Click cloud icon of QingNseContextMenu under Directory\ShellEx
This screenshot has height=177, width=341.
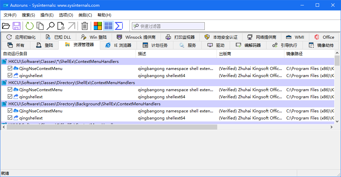click(16, 90)
